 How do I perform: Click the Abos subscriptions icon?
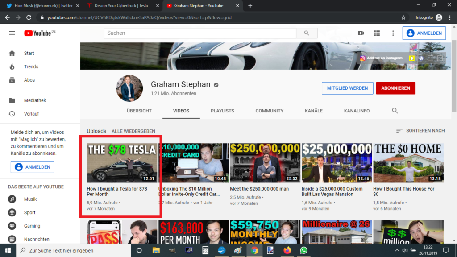pos(12,80)
